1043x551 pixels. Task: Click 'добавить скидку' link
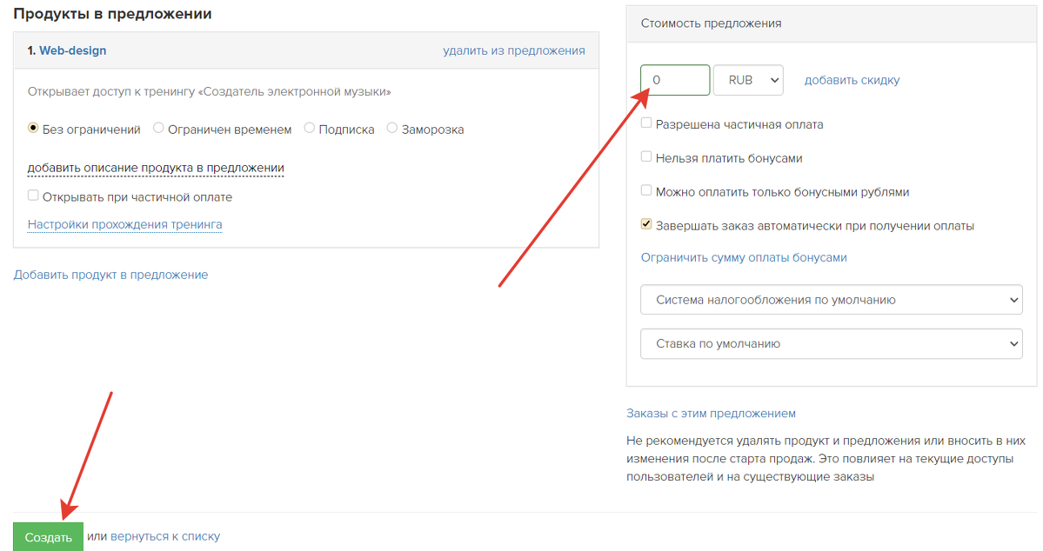click(x=852, y=81)
